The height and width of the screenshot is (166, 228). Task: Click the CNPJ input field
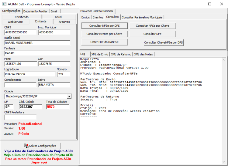[x=20, y=32]
